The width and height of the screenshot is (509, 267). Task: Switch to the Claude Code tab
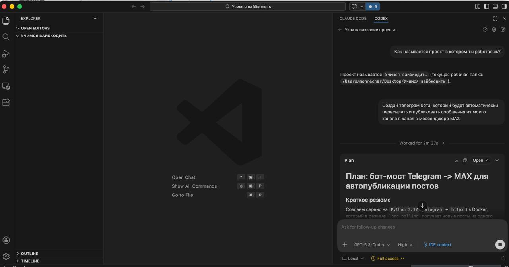coord(353,19)
